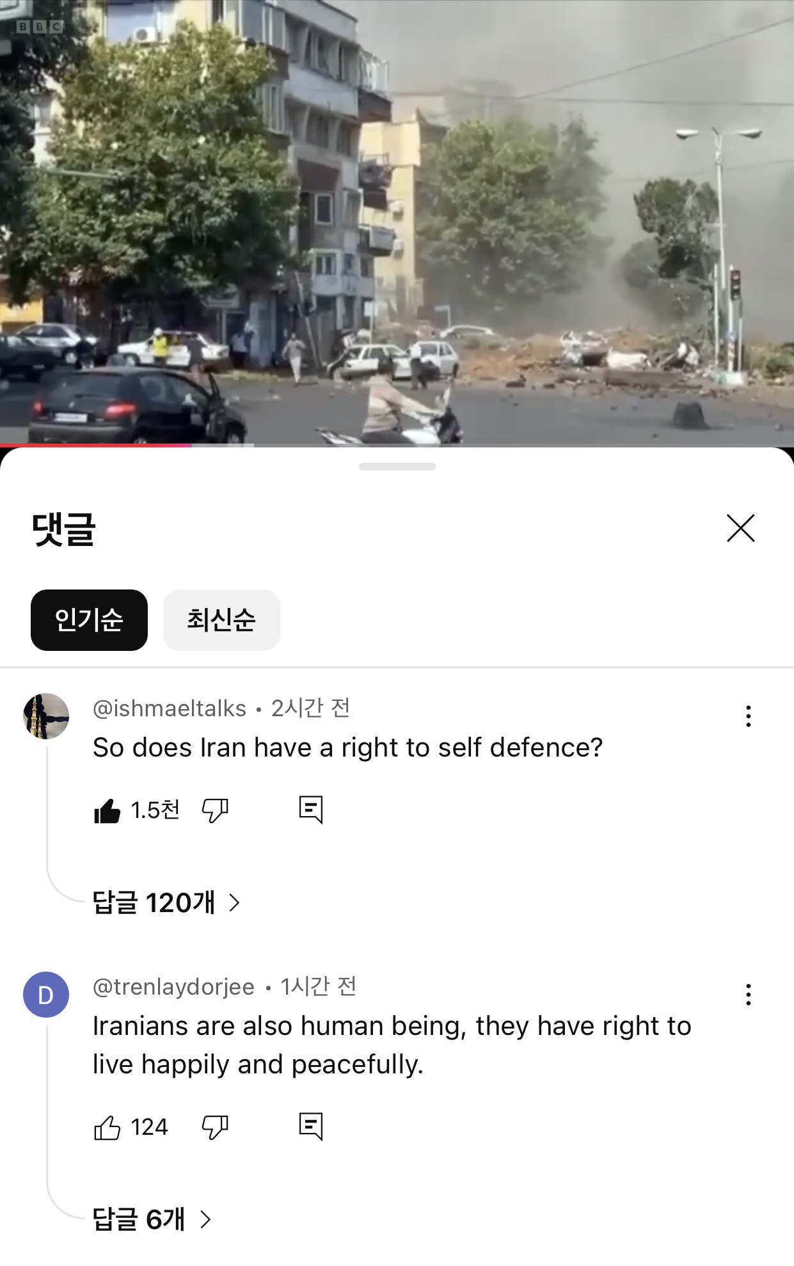Image resolution: width=794 pixels, height=1266 pixels.
Task: Like the @ishmaeltalks comment
Action: [x=107, y=811]
